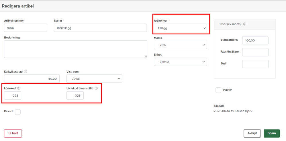The image size is (286, 141).
Task: Click the red Ta bort button
Action: 13,133
